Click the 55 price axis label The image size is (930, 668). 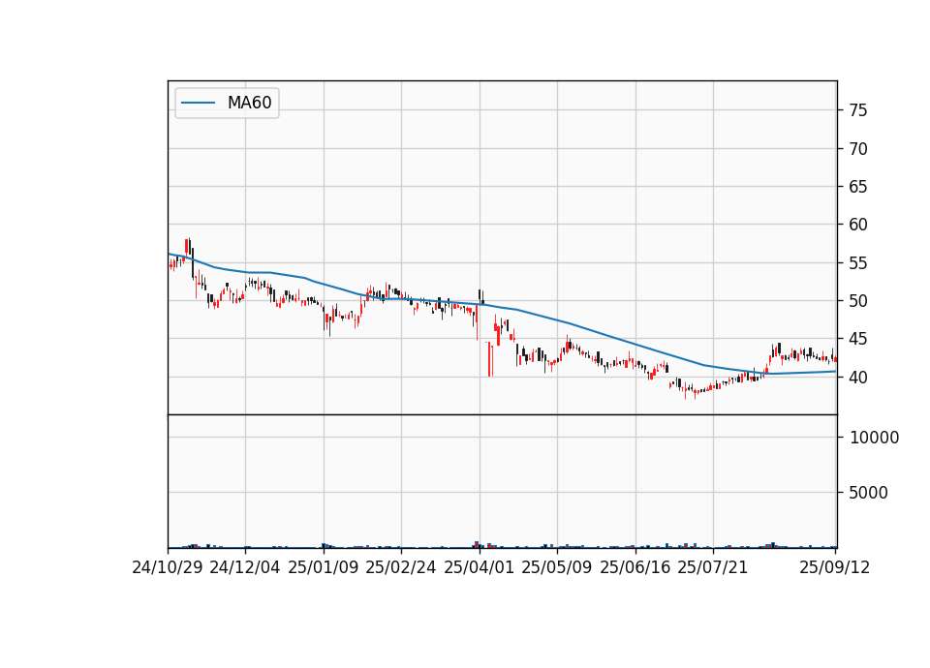(x=858, y=263)
